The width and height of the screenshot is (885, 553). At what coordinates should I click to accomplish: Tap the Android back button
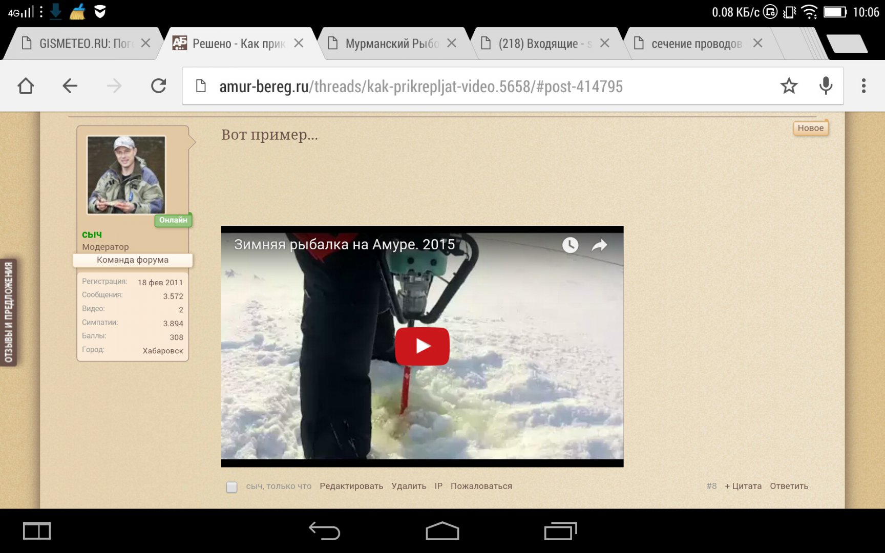coord(325,531)
